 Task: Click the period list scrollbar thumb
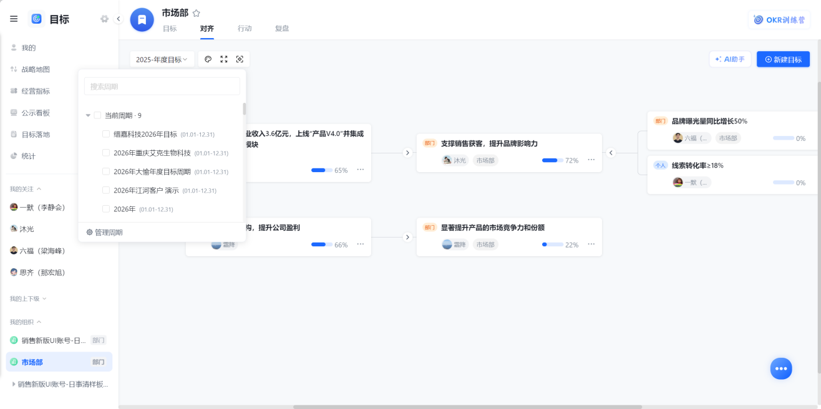tap(245, 109)
